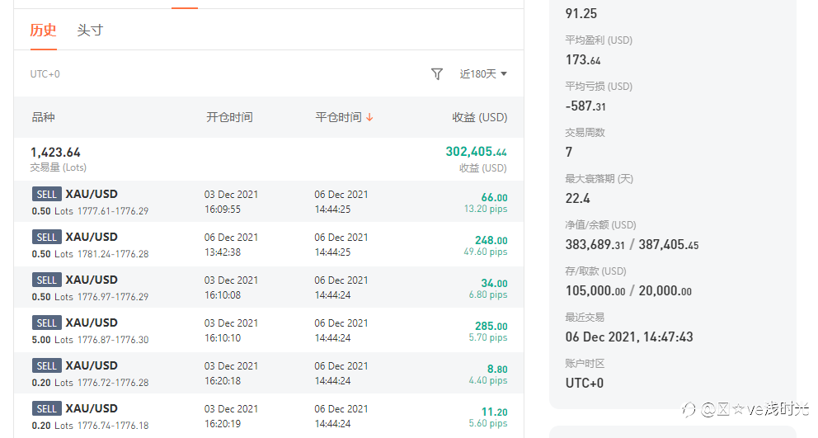Sort by 开仓时间 column header

click(229, 117)
